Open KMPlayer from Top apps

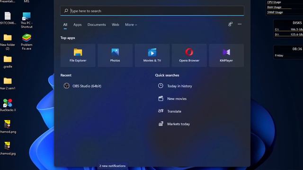tap(226, 55)
